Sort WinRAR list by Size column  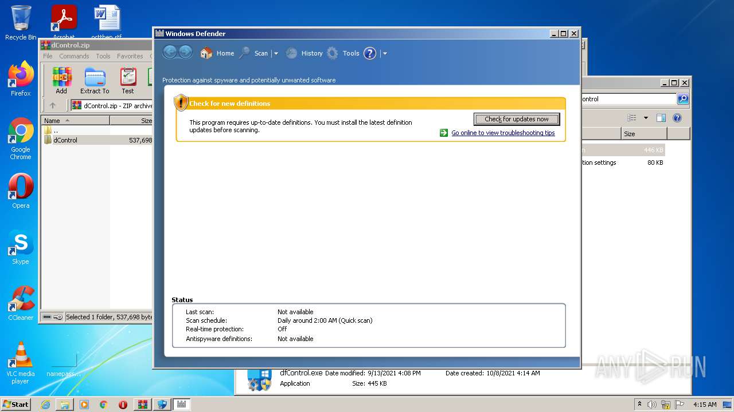pyautogui.click(x=131, y=121)
